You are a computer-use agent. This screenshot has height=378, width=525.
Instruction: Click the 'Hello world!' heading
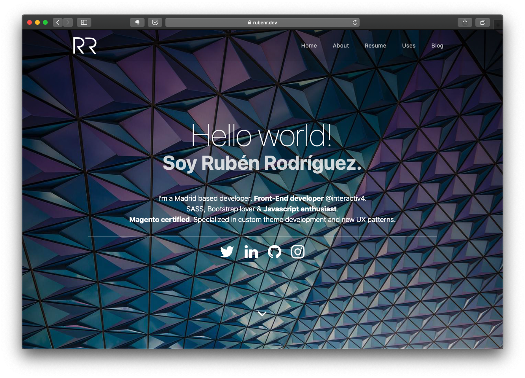(262, 136)
